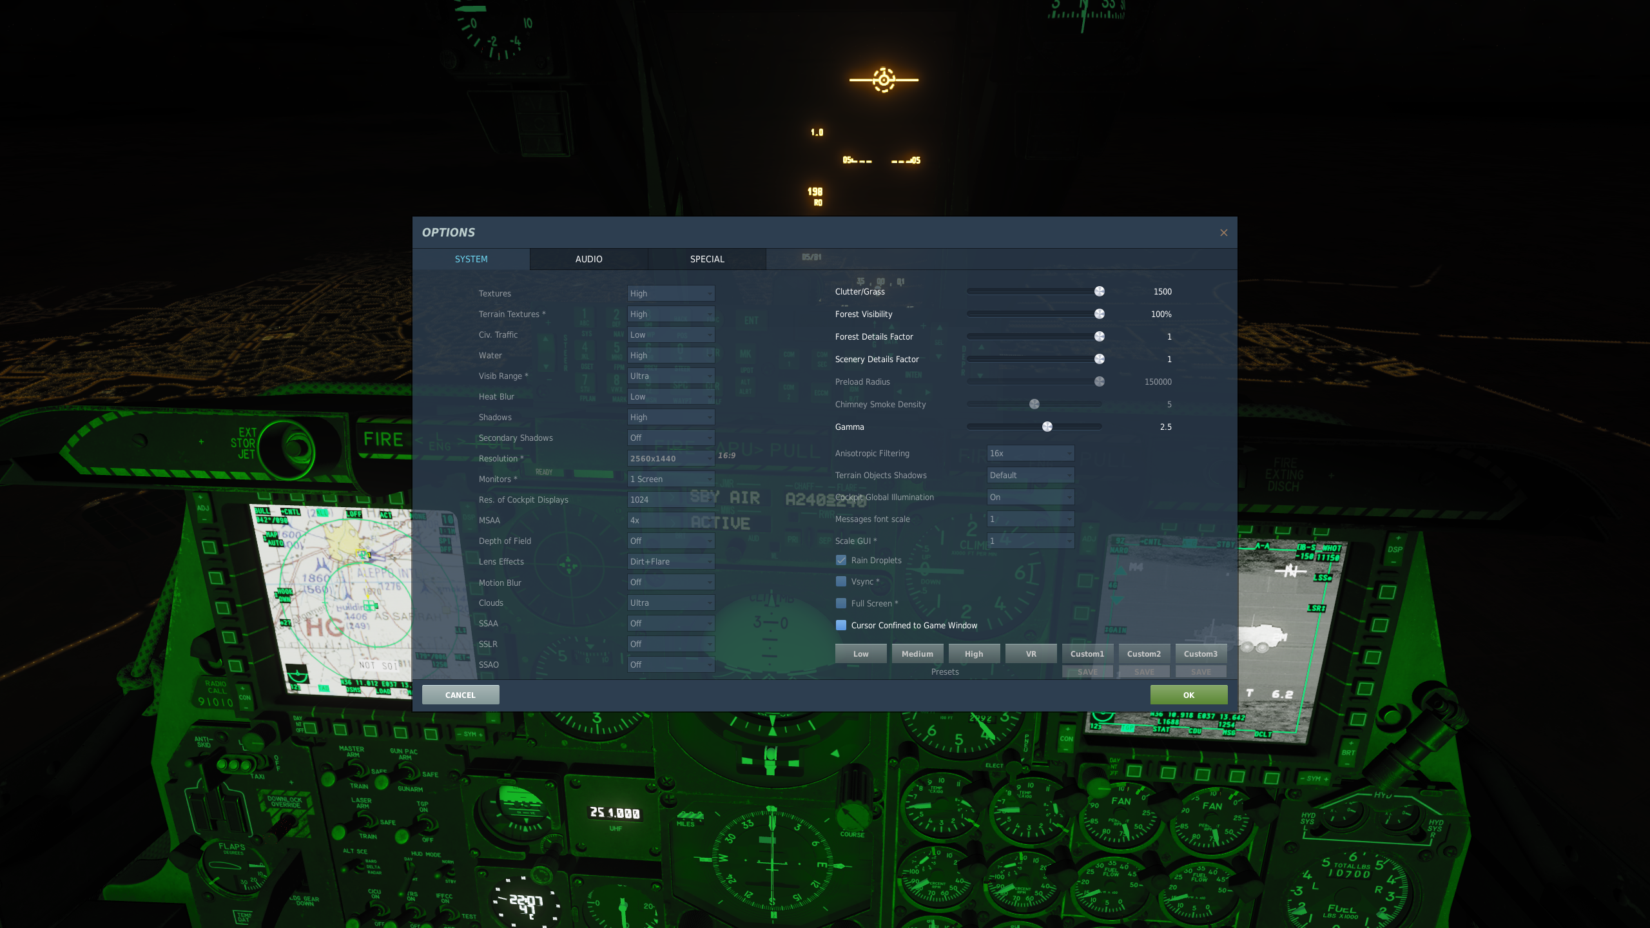Open the SSLR dropdown
The width and height of the screenshot is (1650, 928).
click(x=671, y=644)
